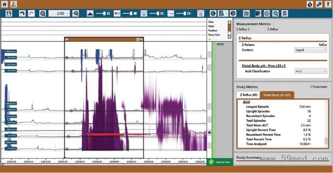Click the Optimal View button
333x173 pixels.
220,162
